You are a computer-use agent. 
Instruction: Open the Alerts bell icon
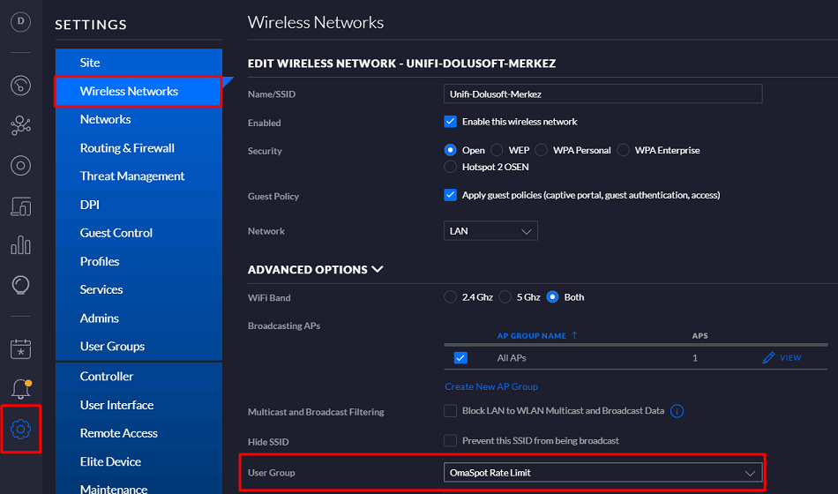coord(21,389)
